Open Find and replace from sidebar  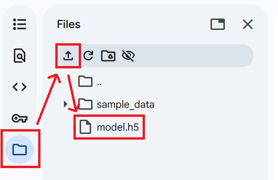point(20,56)
